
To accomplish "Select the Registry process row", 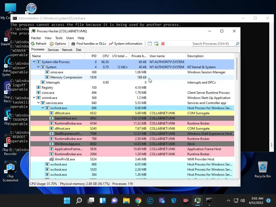I will pyautogui.click(x=132, y=88).
